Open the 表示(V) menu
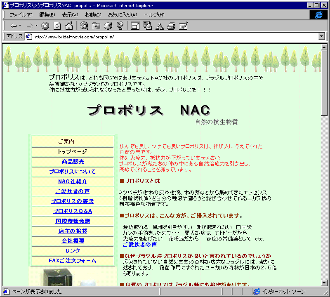 click(70, 15)
